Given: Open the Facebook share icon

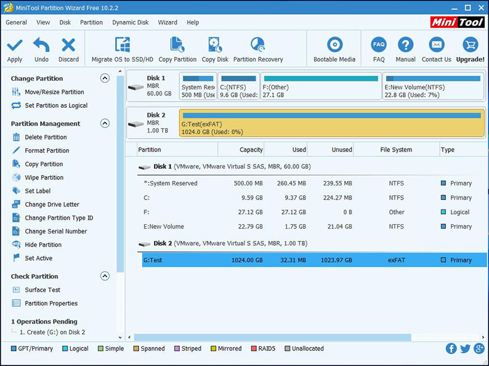Looking at the screenshot, I should pyautogui.click(x=451, y=349).
